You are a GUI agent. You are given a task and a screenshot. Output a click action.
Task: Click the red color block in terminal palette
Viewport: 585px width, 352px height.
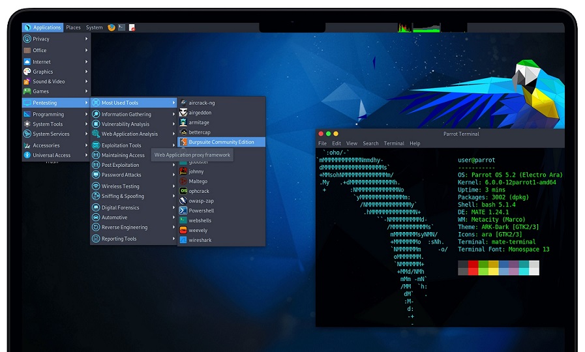[473, 267]
